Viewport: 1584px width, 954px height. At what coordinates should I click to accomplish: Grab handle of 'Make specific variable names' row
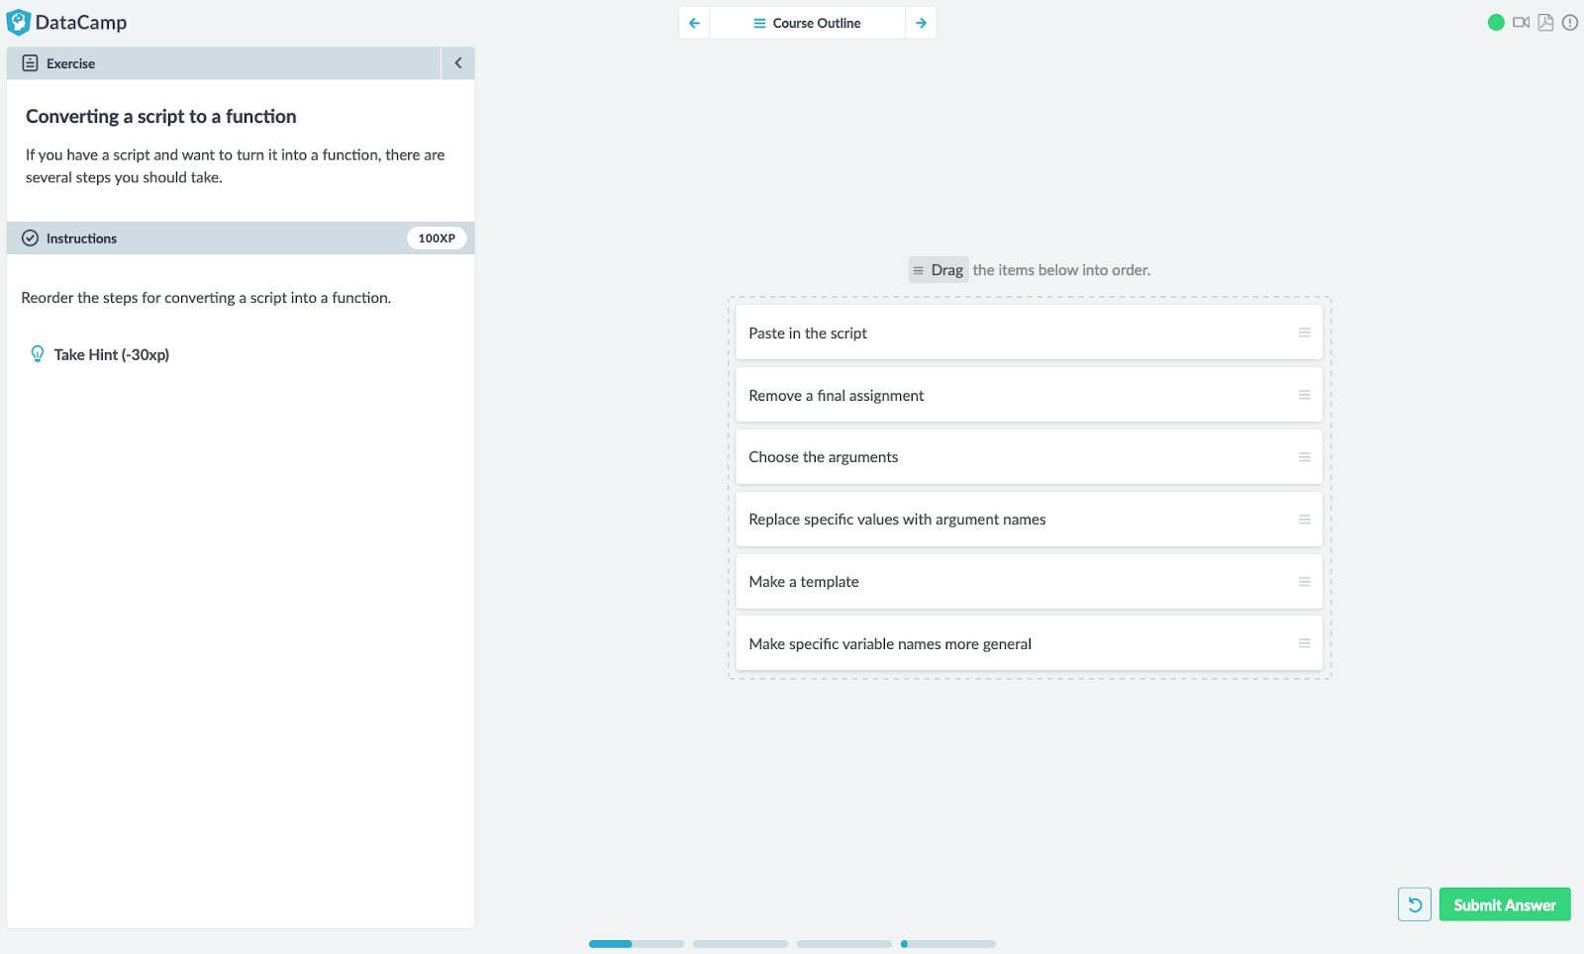(1304, 643)
